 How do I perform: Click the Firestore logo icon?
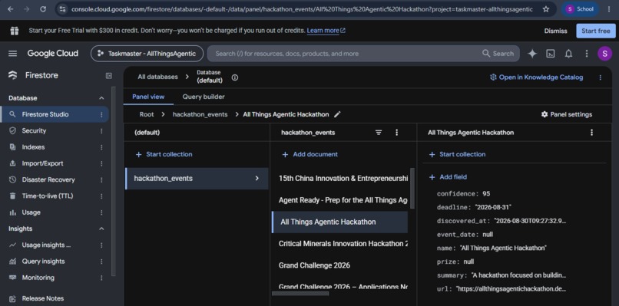coord(12,75)
